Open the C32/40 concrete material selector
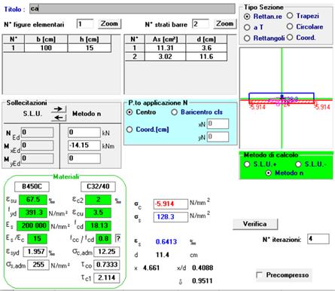This screenshot has width=335, height=291. pyautogui.click(x=98, y=186)
